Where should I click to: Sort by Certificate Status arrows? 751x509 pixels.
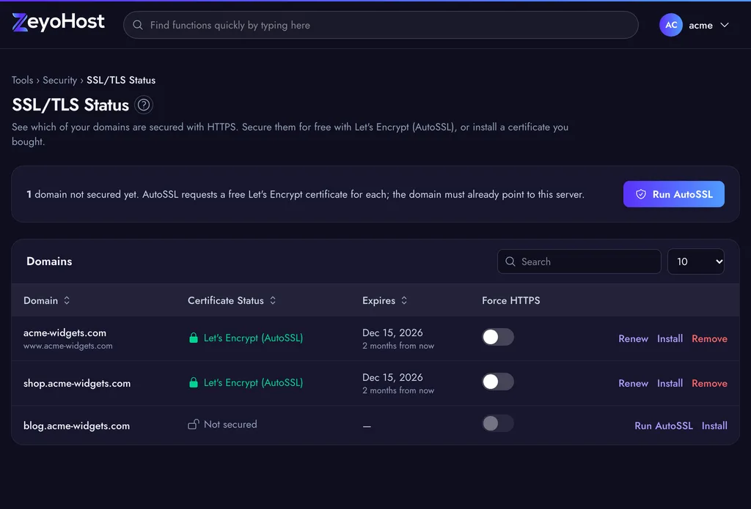pos(273,300)
